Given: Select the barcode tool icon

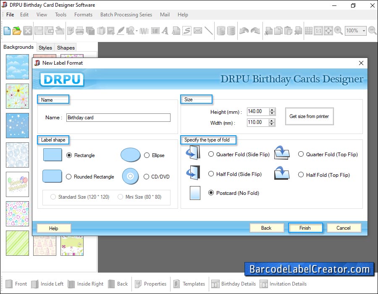Looking at the screenshot, I should click(155, 31).
